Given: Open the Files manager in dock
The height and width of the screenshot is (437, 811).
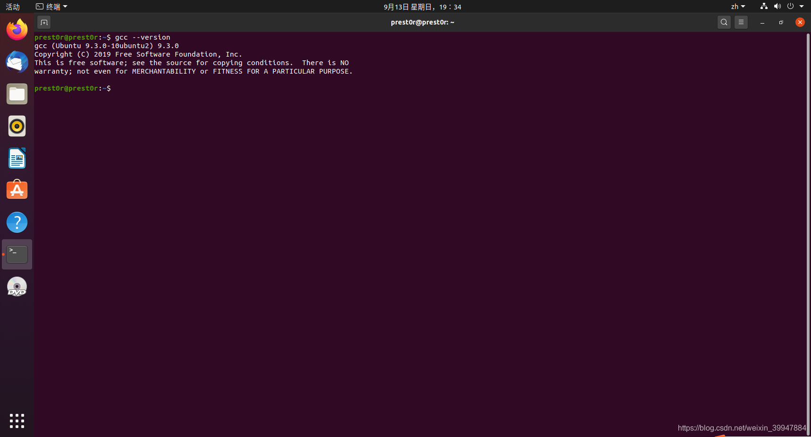Looking at the screenshot, I should pyautogui.click(x=17, y=94).
